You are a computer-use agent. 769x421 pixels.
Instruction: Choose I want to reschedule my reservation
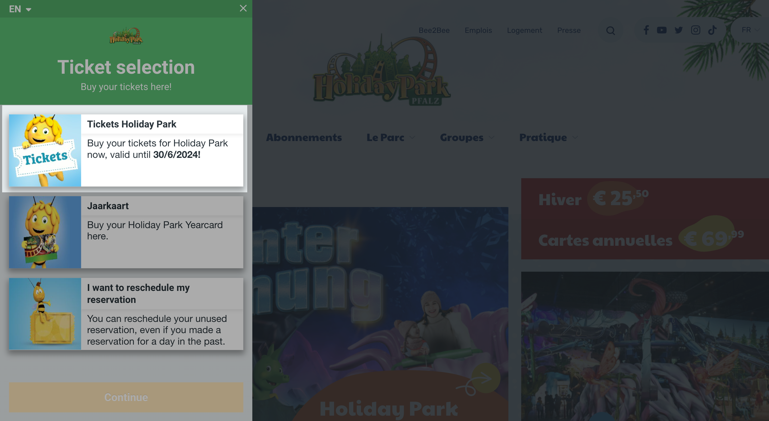pyautogui.click(x=126, y=314)
